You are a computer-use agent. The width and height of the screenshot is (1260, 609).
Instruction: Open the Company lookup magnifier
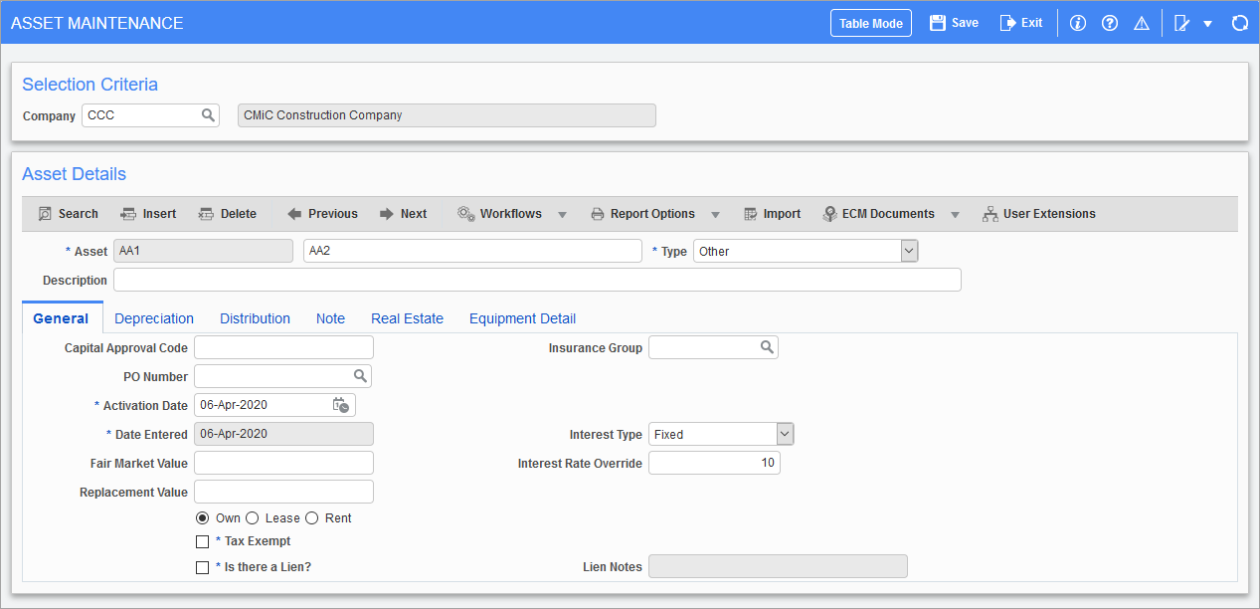[x=208, y=114]
